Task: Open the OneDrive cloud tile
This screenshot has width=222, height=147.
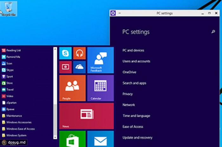Action: 79,67
